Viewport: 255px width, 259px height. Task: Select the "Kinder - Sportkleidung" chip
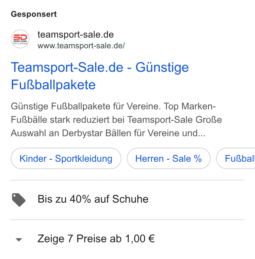coord(66,158)
